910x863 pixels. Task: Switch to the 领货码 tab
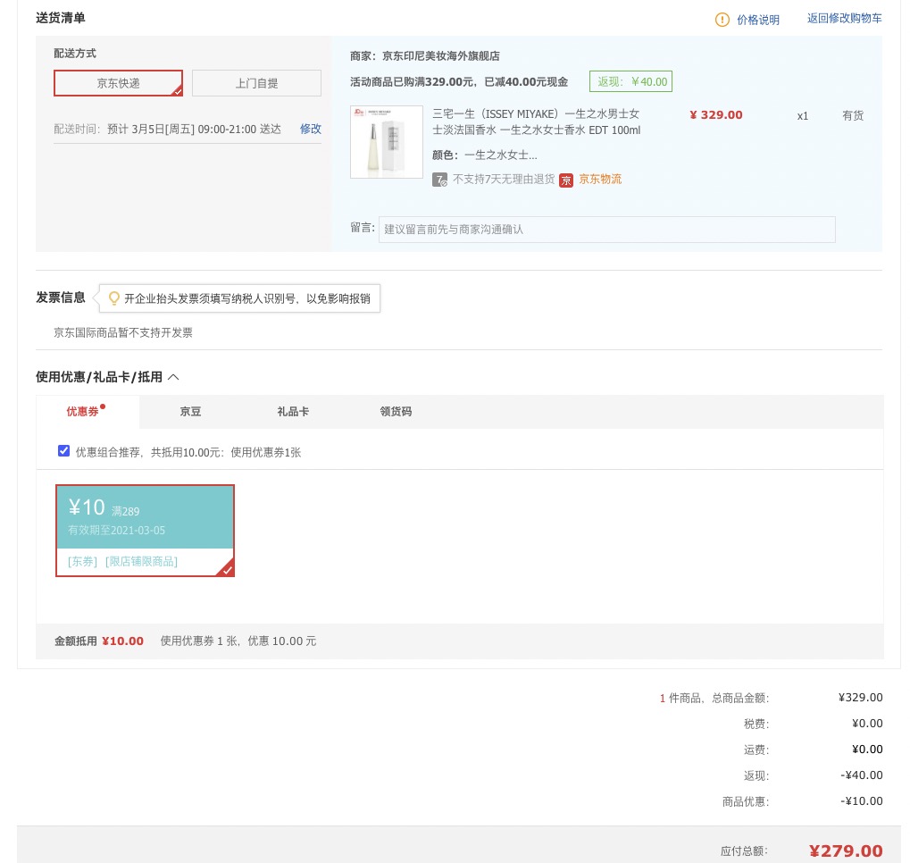click(396, 412)
